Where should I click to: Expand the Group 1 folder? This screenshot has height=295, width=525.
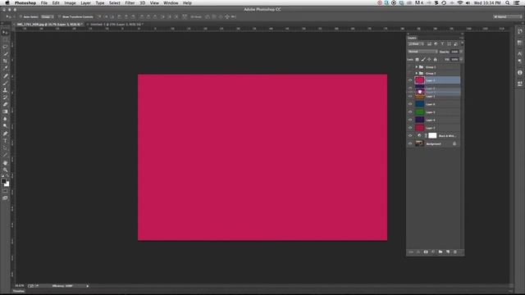pos(417,67)
